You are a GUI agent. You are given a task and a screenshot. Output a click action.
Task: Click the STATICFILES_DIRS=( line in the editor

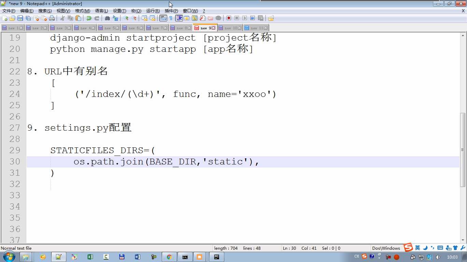point(103,150)
